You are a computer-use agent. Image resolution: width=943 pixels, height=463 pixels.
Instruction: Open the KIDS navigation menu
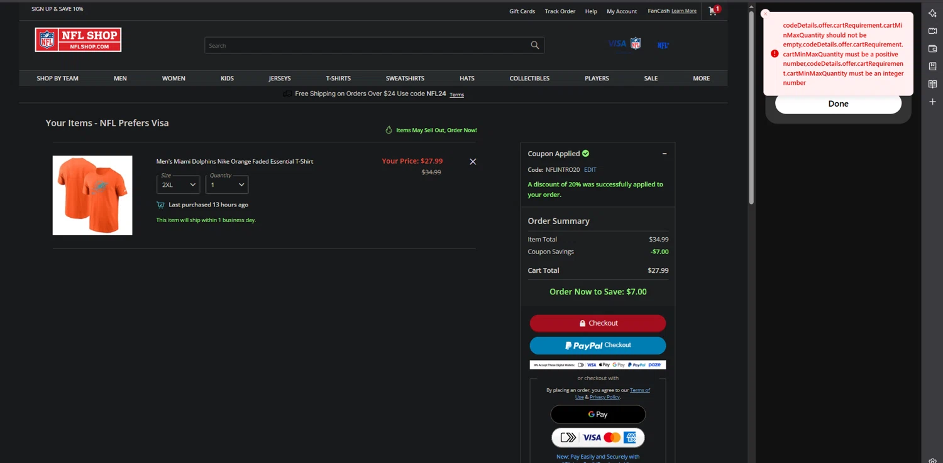[227, 78]
